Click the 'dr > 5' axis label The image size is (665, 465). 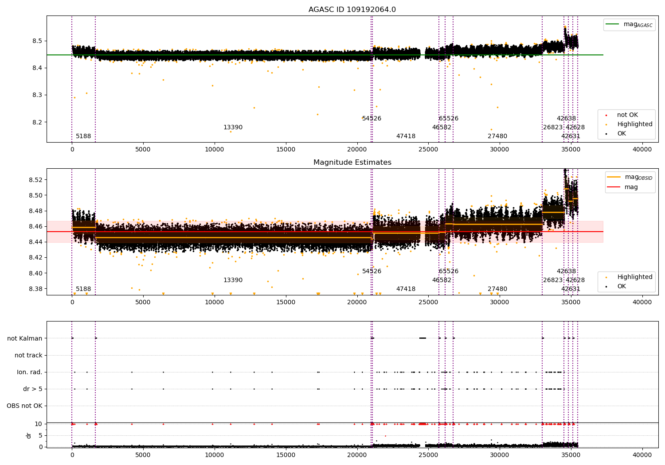(x=33, y=389)
